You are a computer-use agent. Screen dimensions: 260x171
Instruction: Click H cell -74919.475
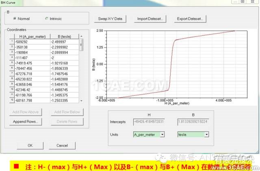pyautogui.click(x=32, y=63)
